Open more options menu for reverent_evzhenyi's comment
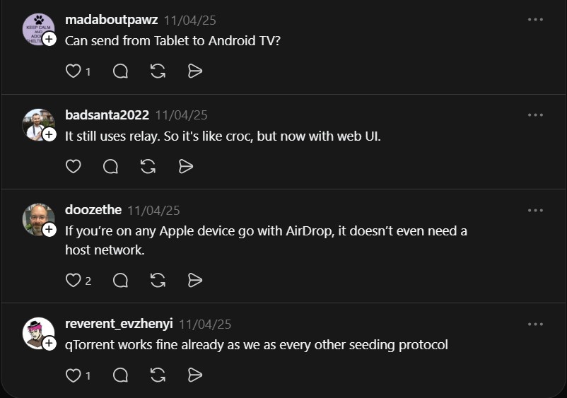Image resolution: width=567 pixels, height=398 pixels. click(535, 324)
